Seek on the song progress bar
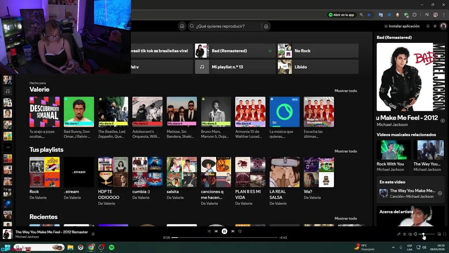Image resolution: width=449 pixels, height=253 pixels. 224,238
